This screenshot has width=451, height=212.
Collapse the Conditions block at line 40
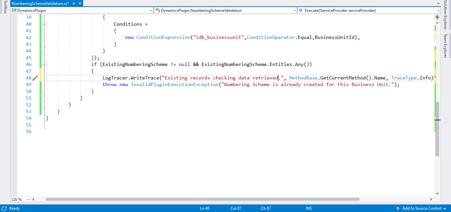point(44,24)
